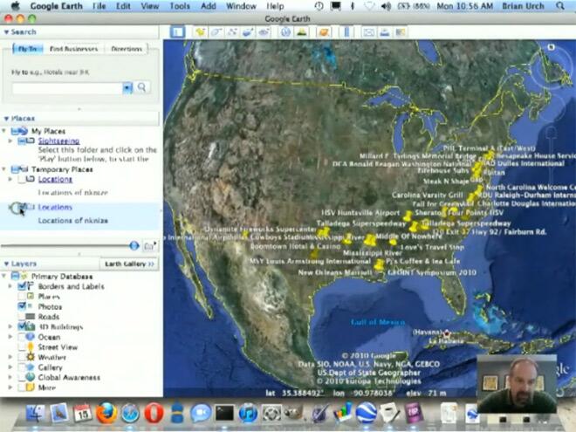
Task: Click the Opera icon in the dock
Action: click(154, 413)
